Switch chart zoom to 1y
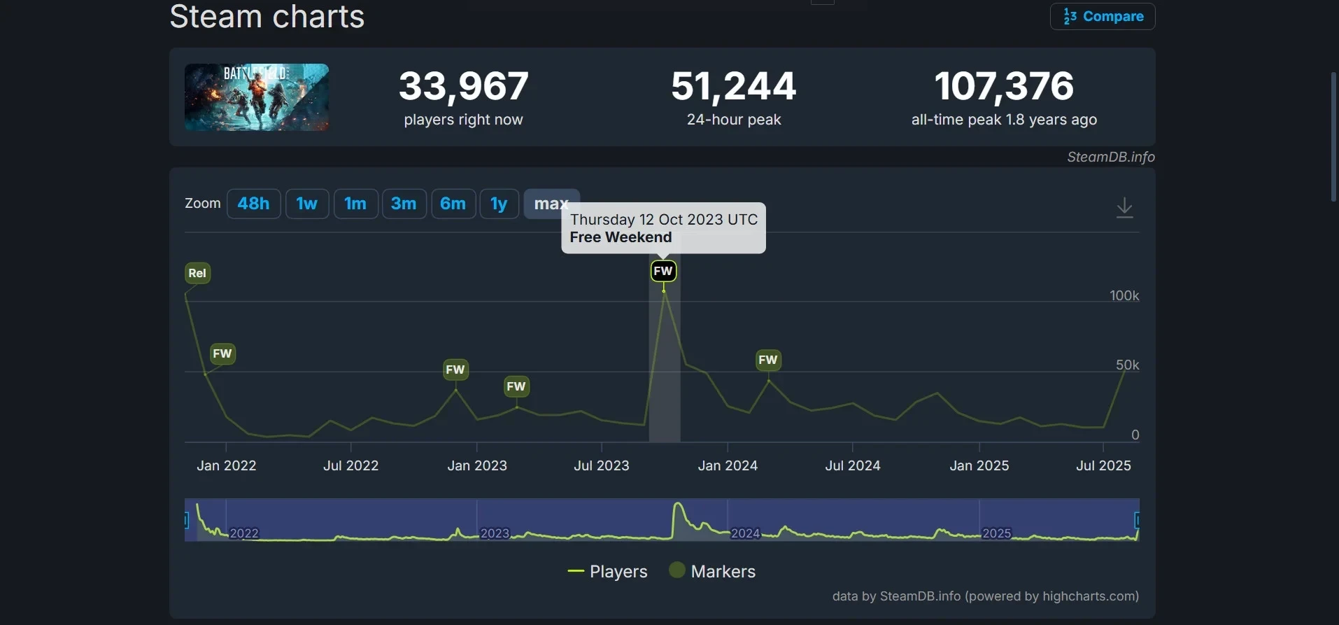 [x=499, y=204]
